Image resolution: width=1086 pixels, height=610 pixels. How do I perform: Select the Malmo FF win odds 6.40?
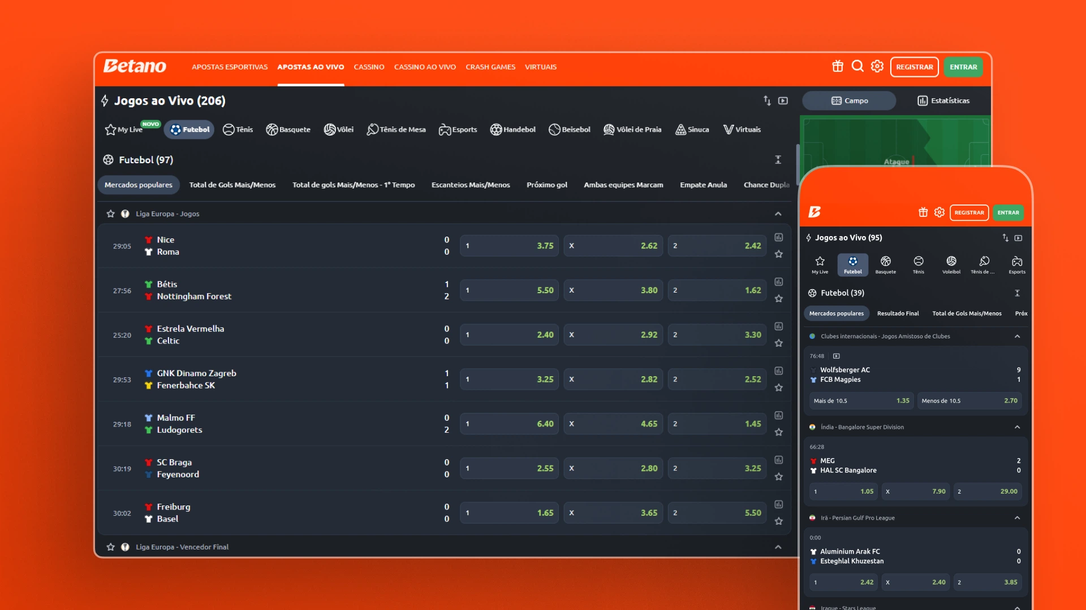click(509, 424)
